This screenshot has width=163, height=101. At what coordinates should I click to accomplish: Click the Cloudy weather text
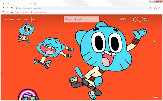point(144,18)
